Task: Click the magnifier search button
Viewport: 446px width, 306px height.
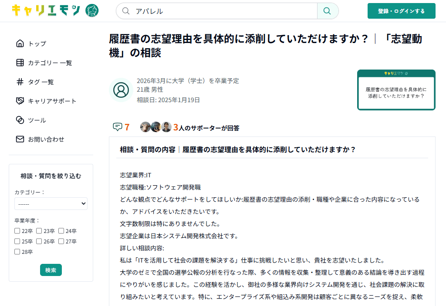Action: 328,11
